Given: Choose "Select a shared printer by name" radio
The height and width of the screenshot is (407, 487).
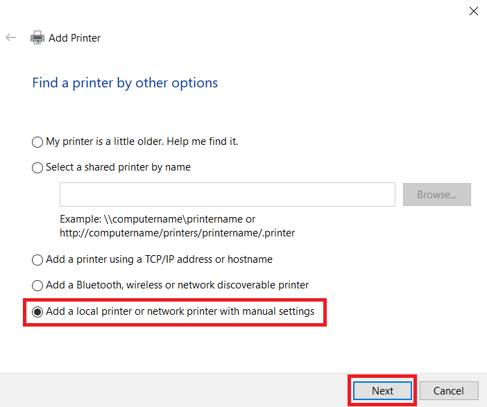Looking at the screenshot, I should [37, 168].
